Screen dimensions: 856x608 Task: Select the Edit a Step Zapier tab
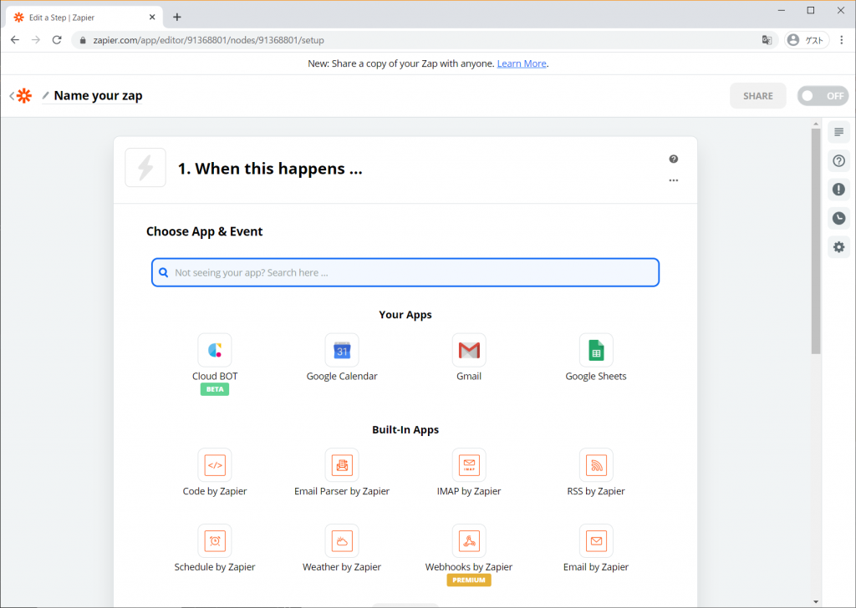84,18
